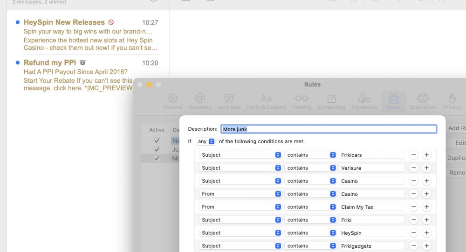Open the From dropdown in Claim My Tax row
Image resolution: width=466 pixels, height=252 pixels.
240,207
